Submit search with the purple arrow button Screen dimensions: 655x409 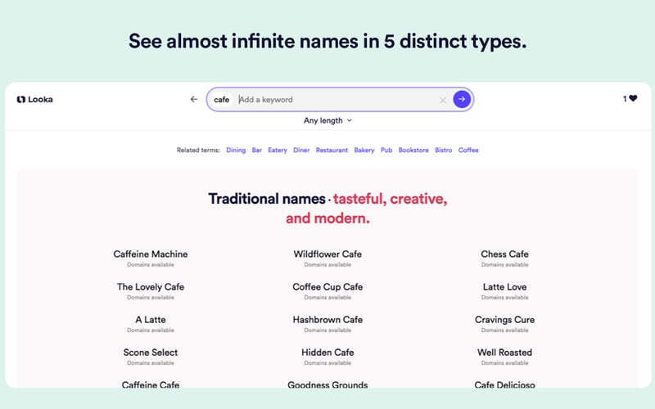462,99
